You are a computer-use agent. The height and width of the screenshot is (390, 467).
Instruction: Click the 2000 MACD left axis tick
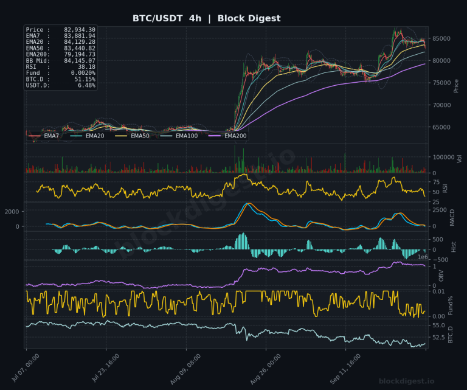pos(12,212)
